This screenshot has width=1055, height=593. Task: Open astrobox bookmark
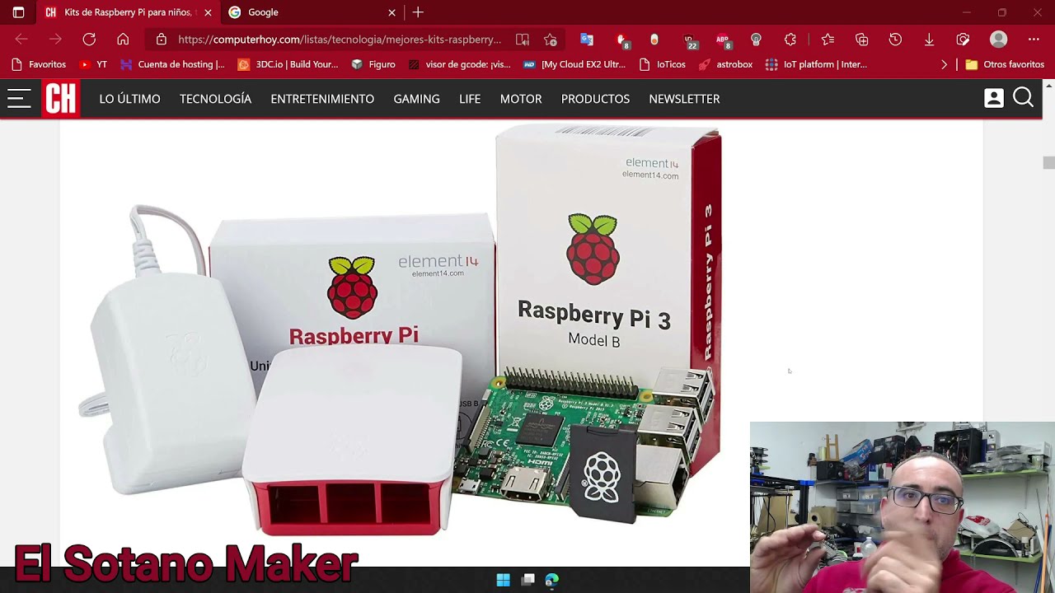coord(725,64)
